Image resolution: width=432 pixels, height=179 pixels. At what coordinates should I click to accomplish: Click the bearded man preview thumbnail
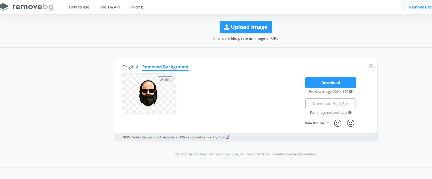pos(148,94)
